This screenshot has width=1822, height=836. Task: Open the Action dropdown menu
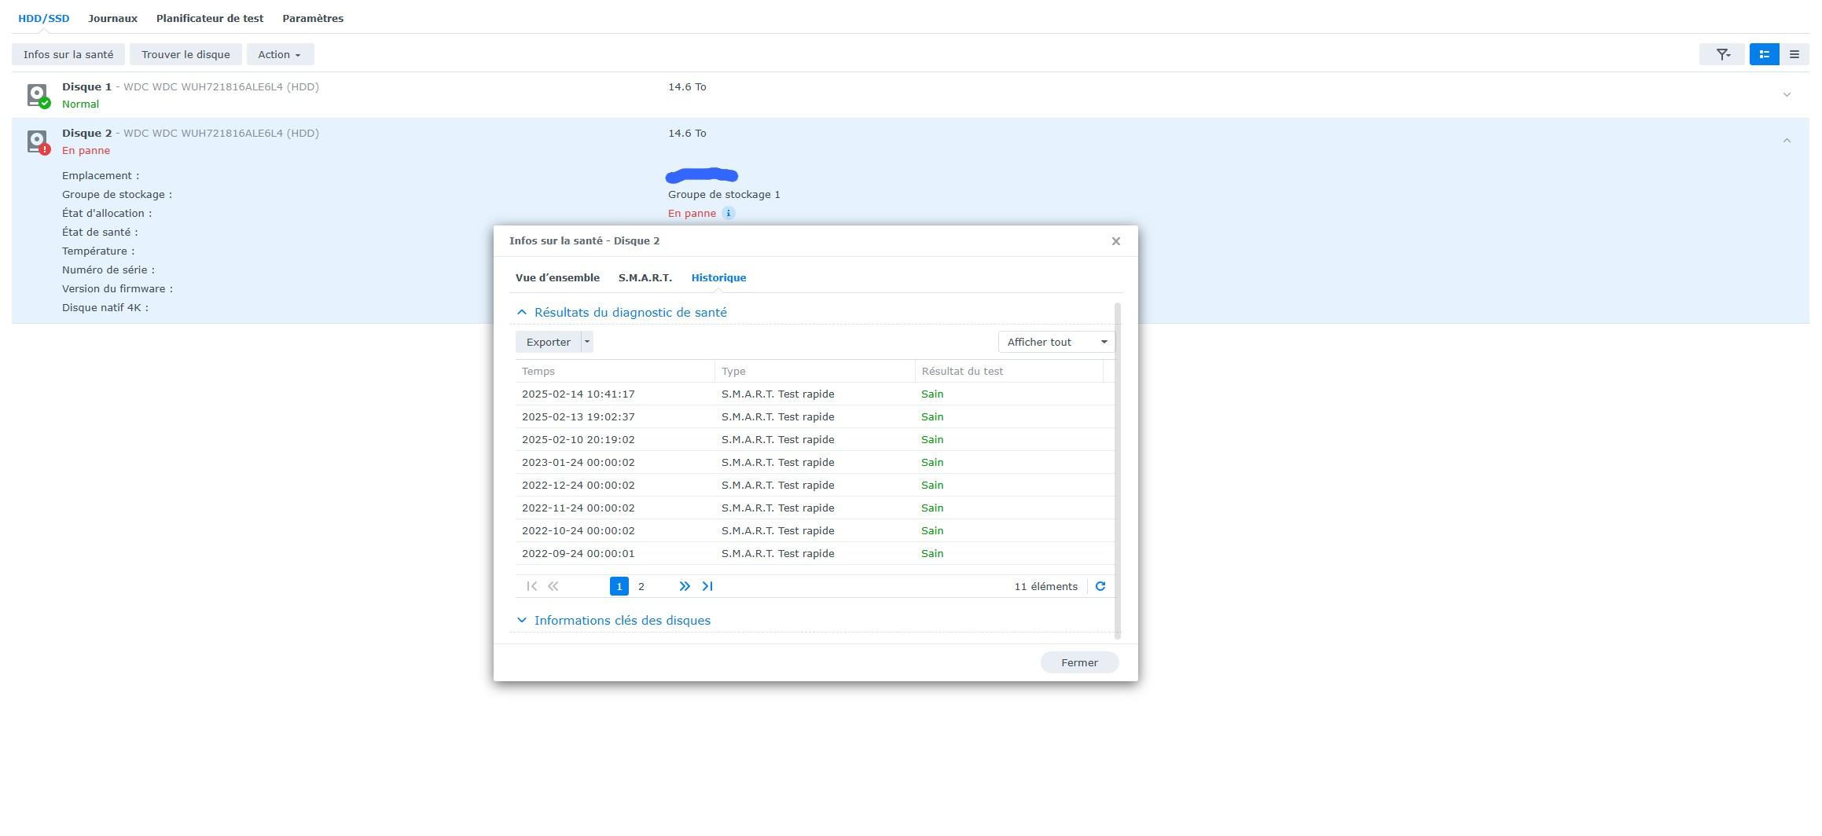click(x=280, y=54)
